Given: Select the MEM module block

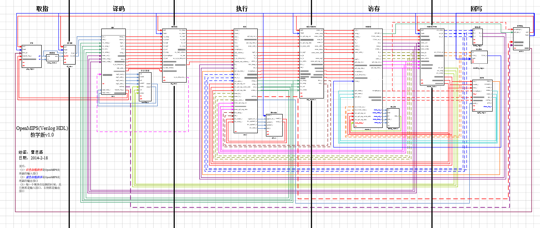Looking at the screenshot, I should 368,78.
